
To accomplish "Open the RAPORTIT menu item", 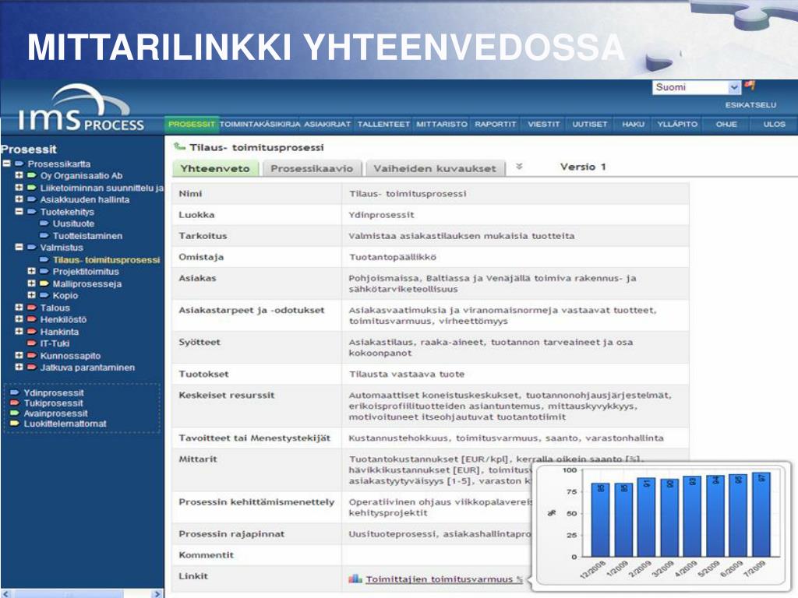I will click(495, 124).
